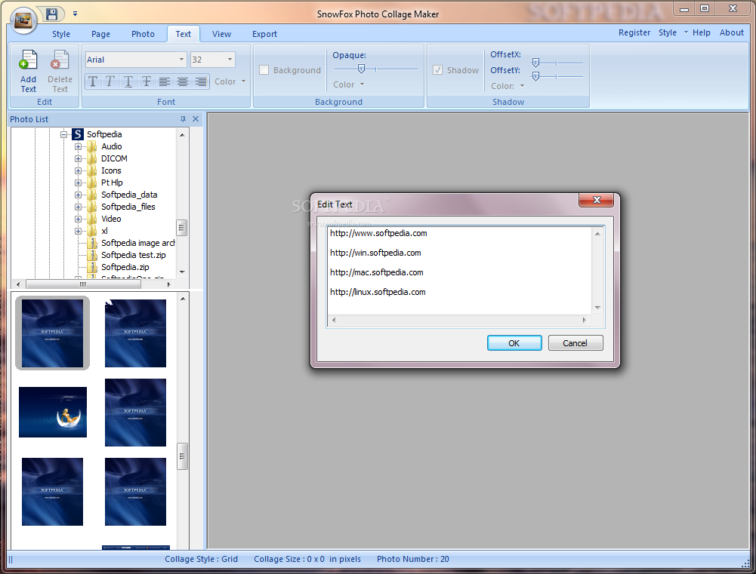Enable the Background checkbox
756x574 pixels.
pyautogui.click(x=264, y=70)
